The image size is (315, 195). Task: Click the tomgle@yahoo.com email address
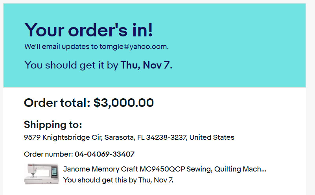133,47
